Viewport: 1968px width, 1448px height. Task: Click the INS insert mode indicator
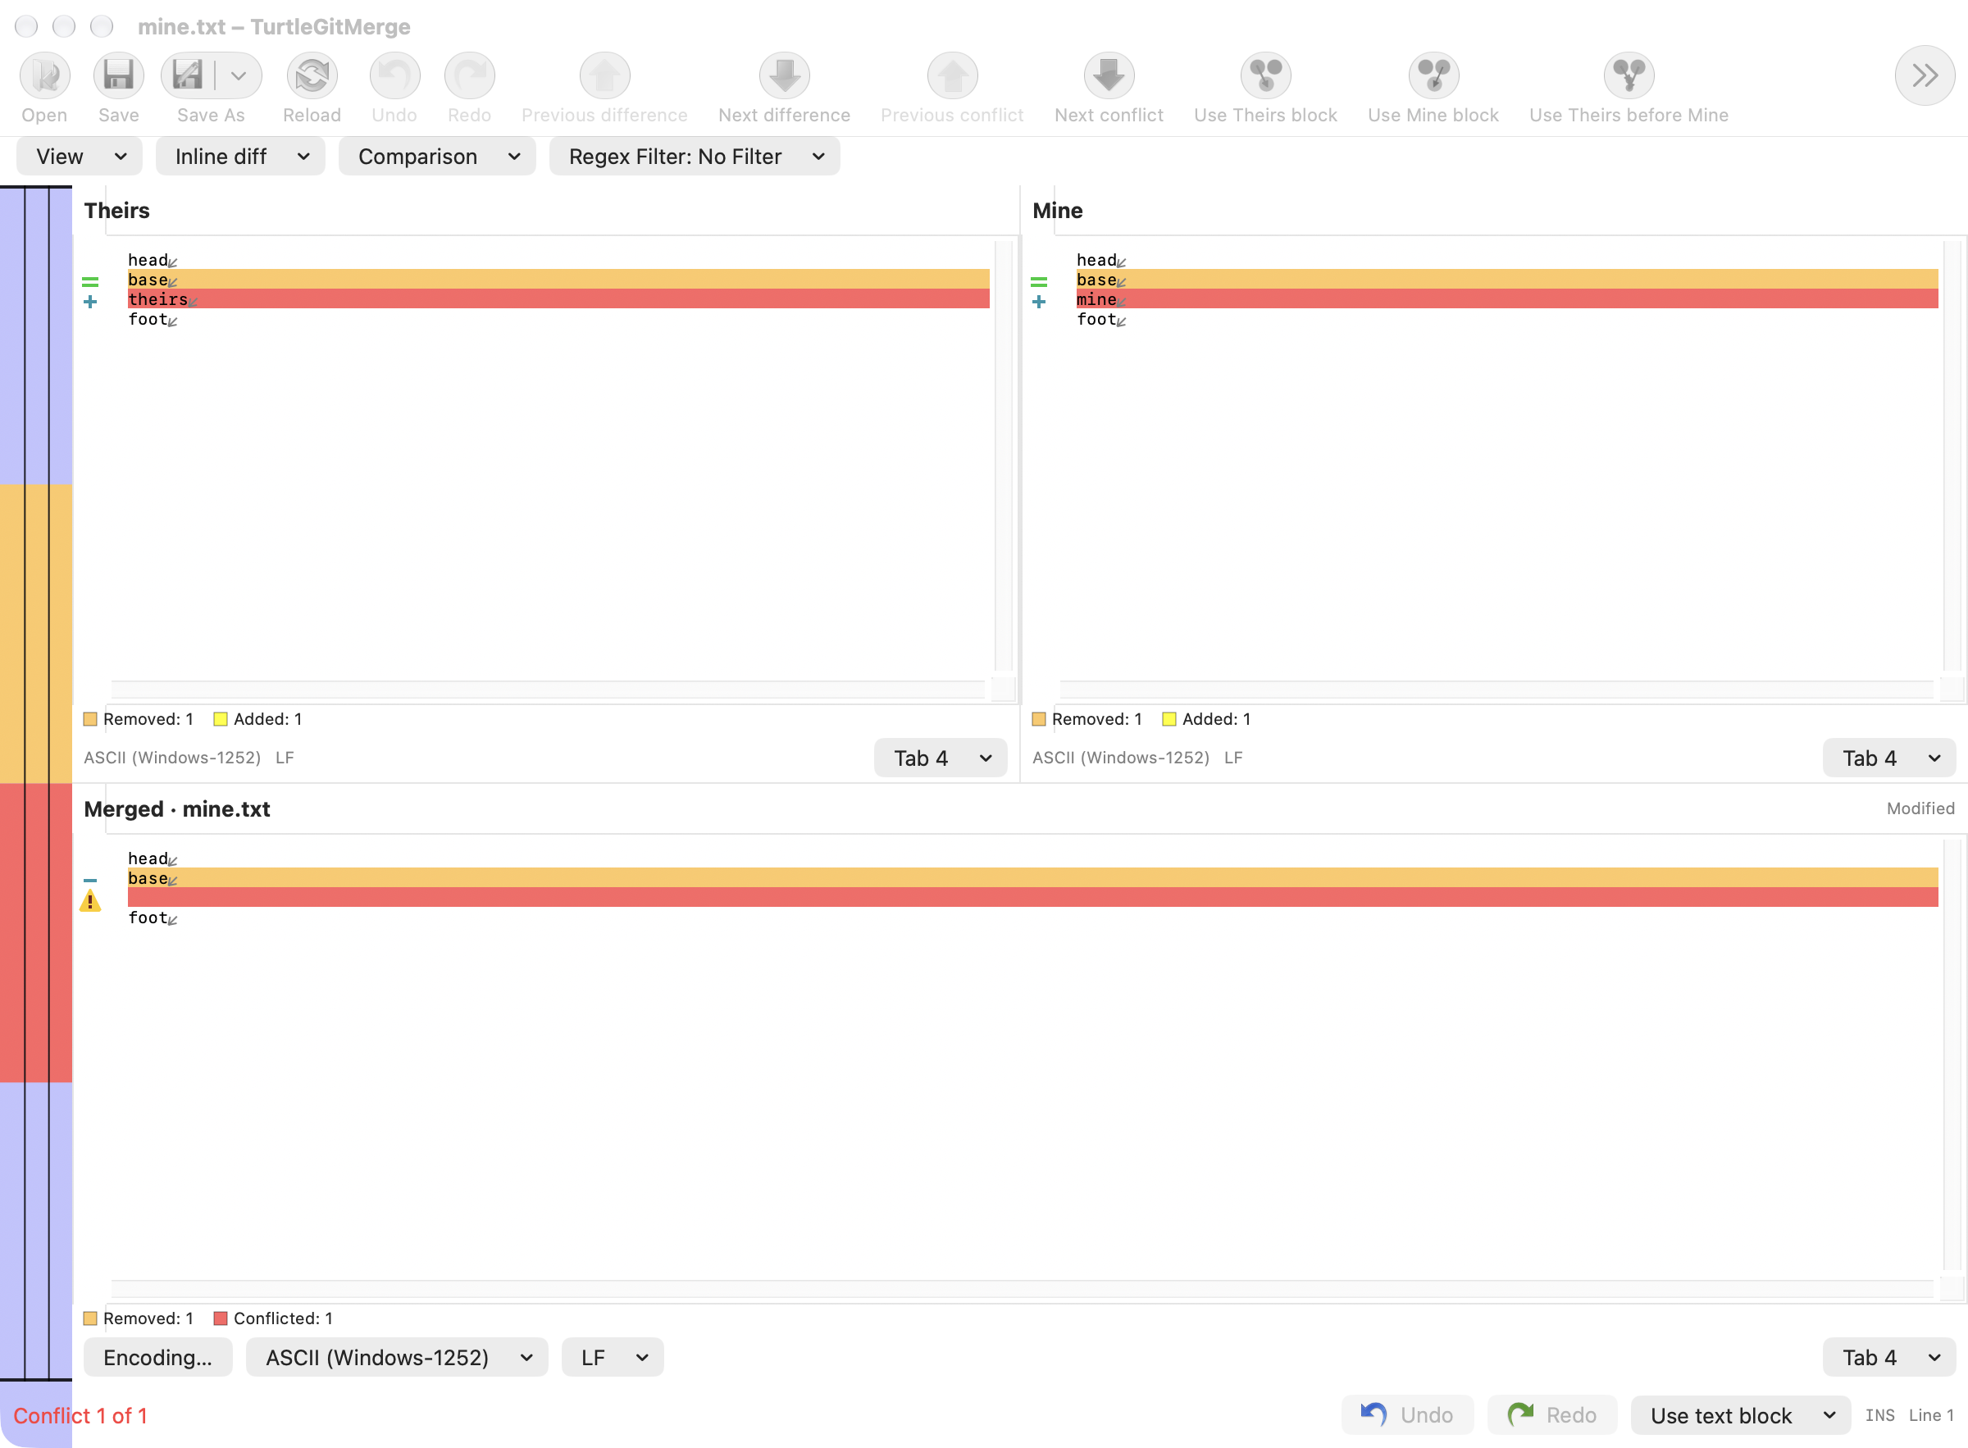[1880, 1415]
